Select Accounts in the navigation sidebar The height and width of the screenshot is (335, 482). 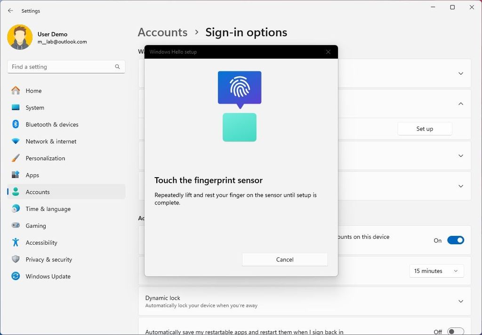(37, 192)
